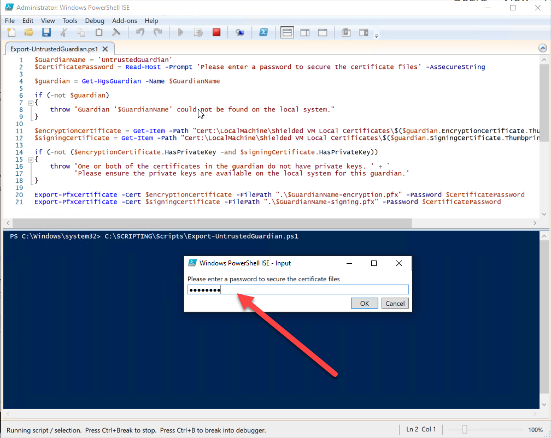The height and width of the screenshot is (438, 551).
Task: Adjust the zoom slider in the status bar
Action: [464, 430]
